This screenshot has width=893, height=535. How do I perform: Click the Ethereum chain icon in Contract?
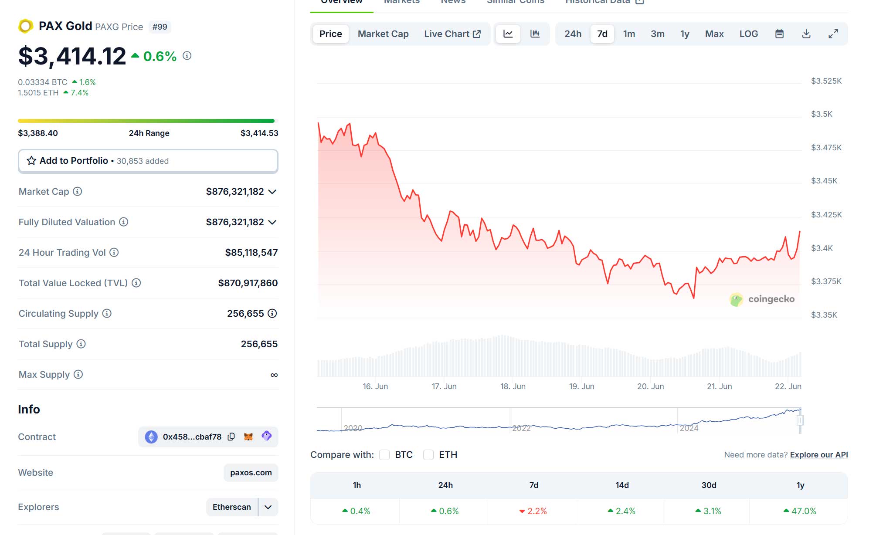click(151, 437)
